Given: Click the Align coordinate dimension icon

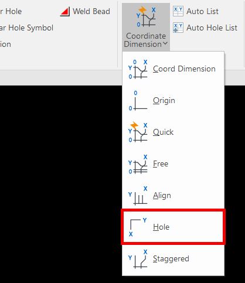Looking at the screenshot, I should (x=138, y=196).
